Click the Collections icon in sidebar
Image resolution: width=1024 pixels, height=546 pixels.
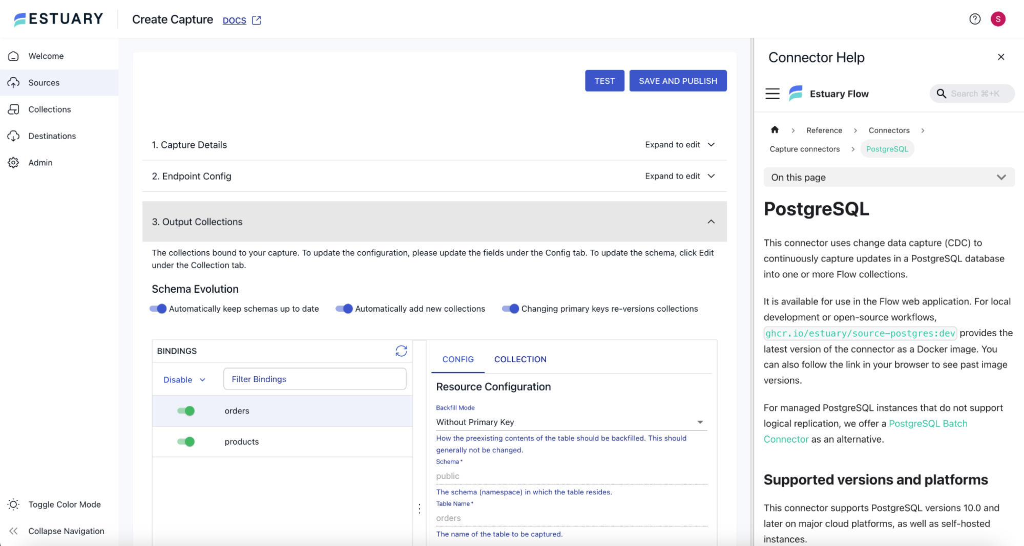[x=14, y=109]
